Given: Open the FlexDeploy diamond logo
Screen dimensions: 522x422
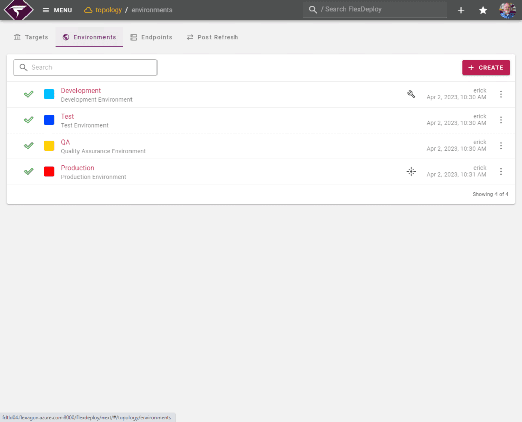Looking at the screenshot, I should (18, 10).
